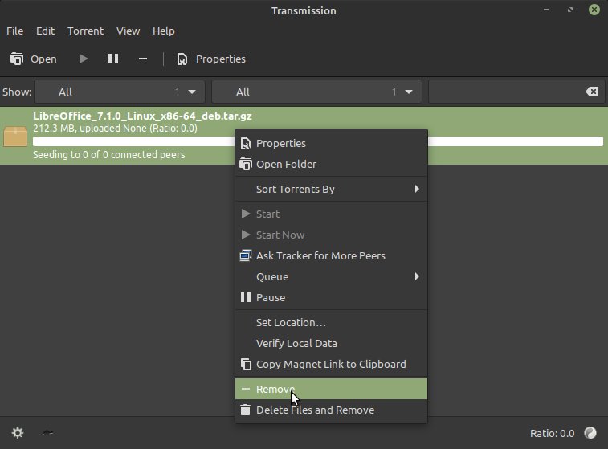
Task: Click the '212.3 MB, uploaded None' line
Action: (x=115, y=129)
